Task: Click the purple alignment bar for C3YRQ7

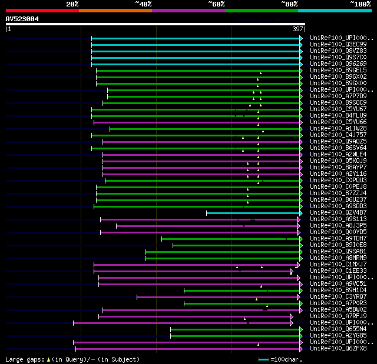Action: [217, 298]
